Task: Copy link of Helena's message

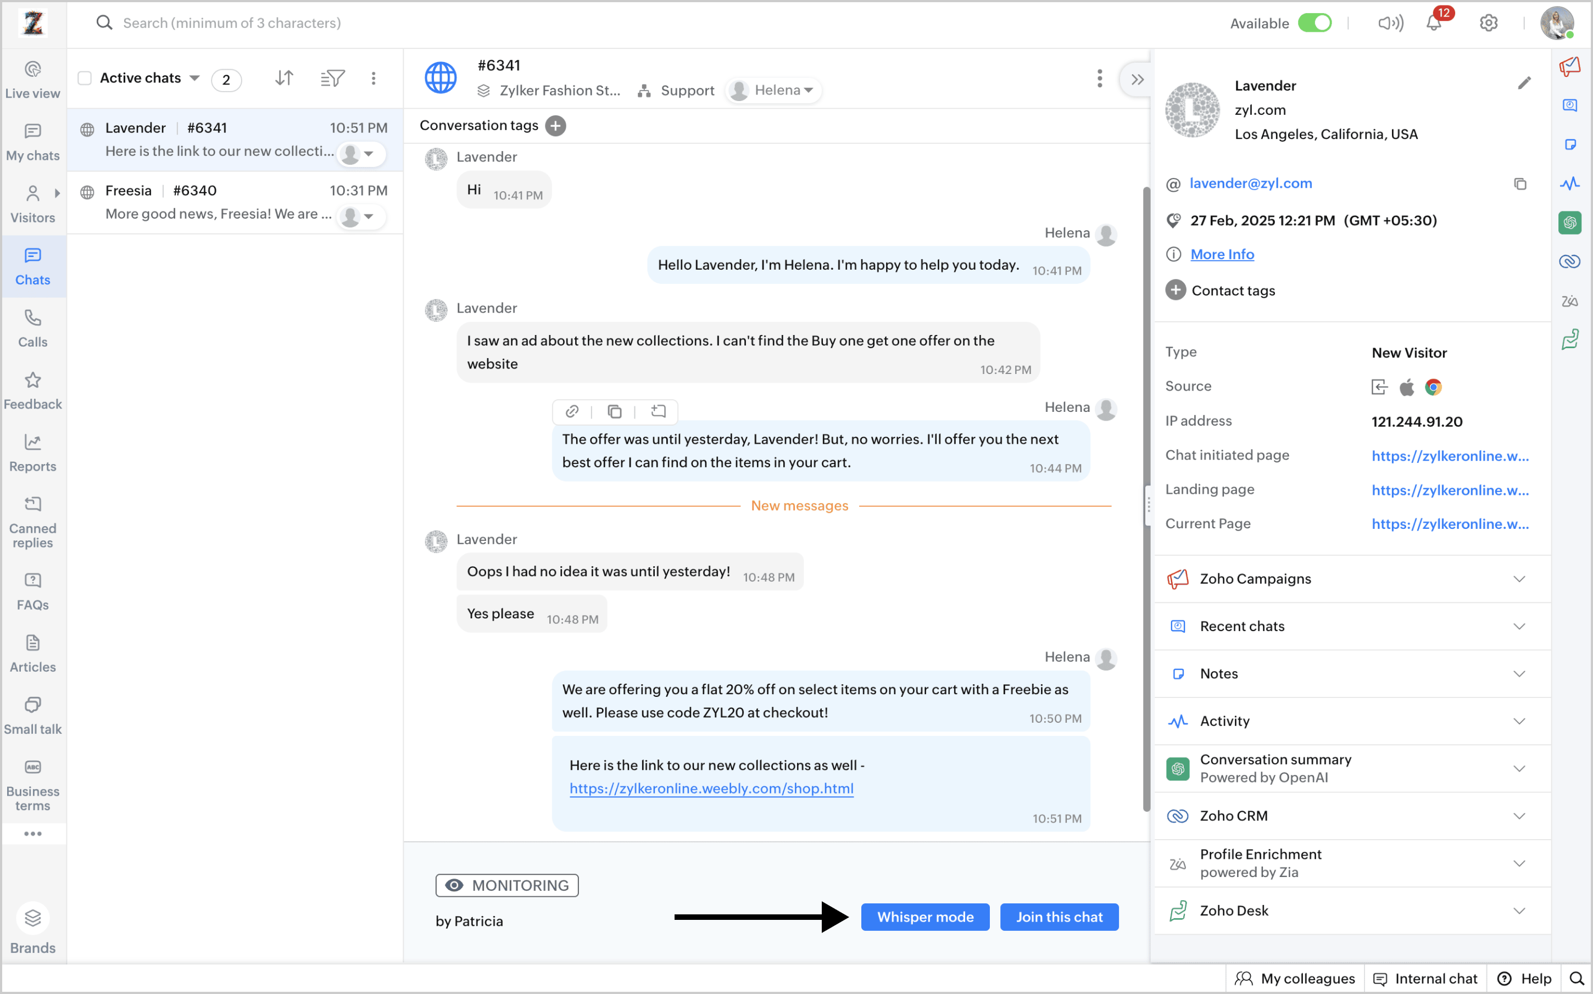Action: point(572,411)
